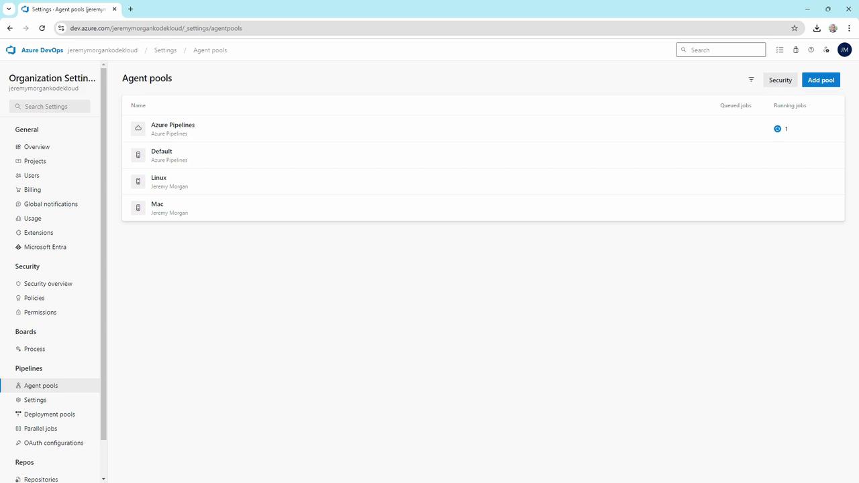Open the Marketplace shopping bag icon
Image resolution: width=859 pixels, height=483 pixels.
click(x=796, y=50)
